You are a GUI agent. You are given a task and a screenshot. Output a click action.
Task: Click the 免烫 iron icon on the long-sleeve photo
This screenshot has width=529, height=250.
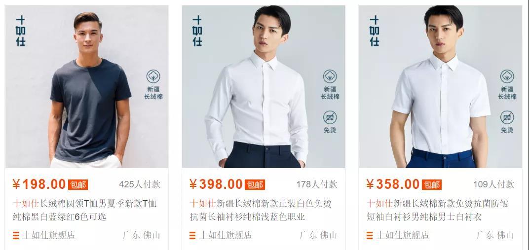(330, 117)
